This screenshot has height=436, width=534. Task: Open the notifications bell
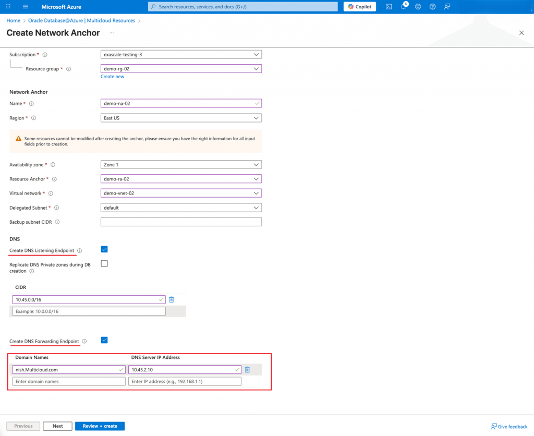click(404, 7)
